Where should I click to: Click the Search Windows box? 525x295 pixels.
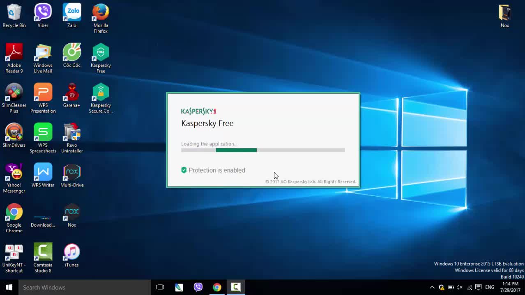(x=85, y=287)
